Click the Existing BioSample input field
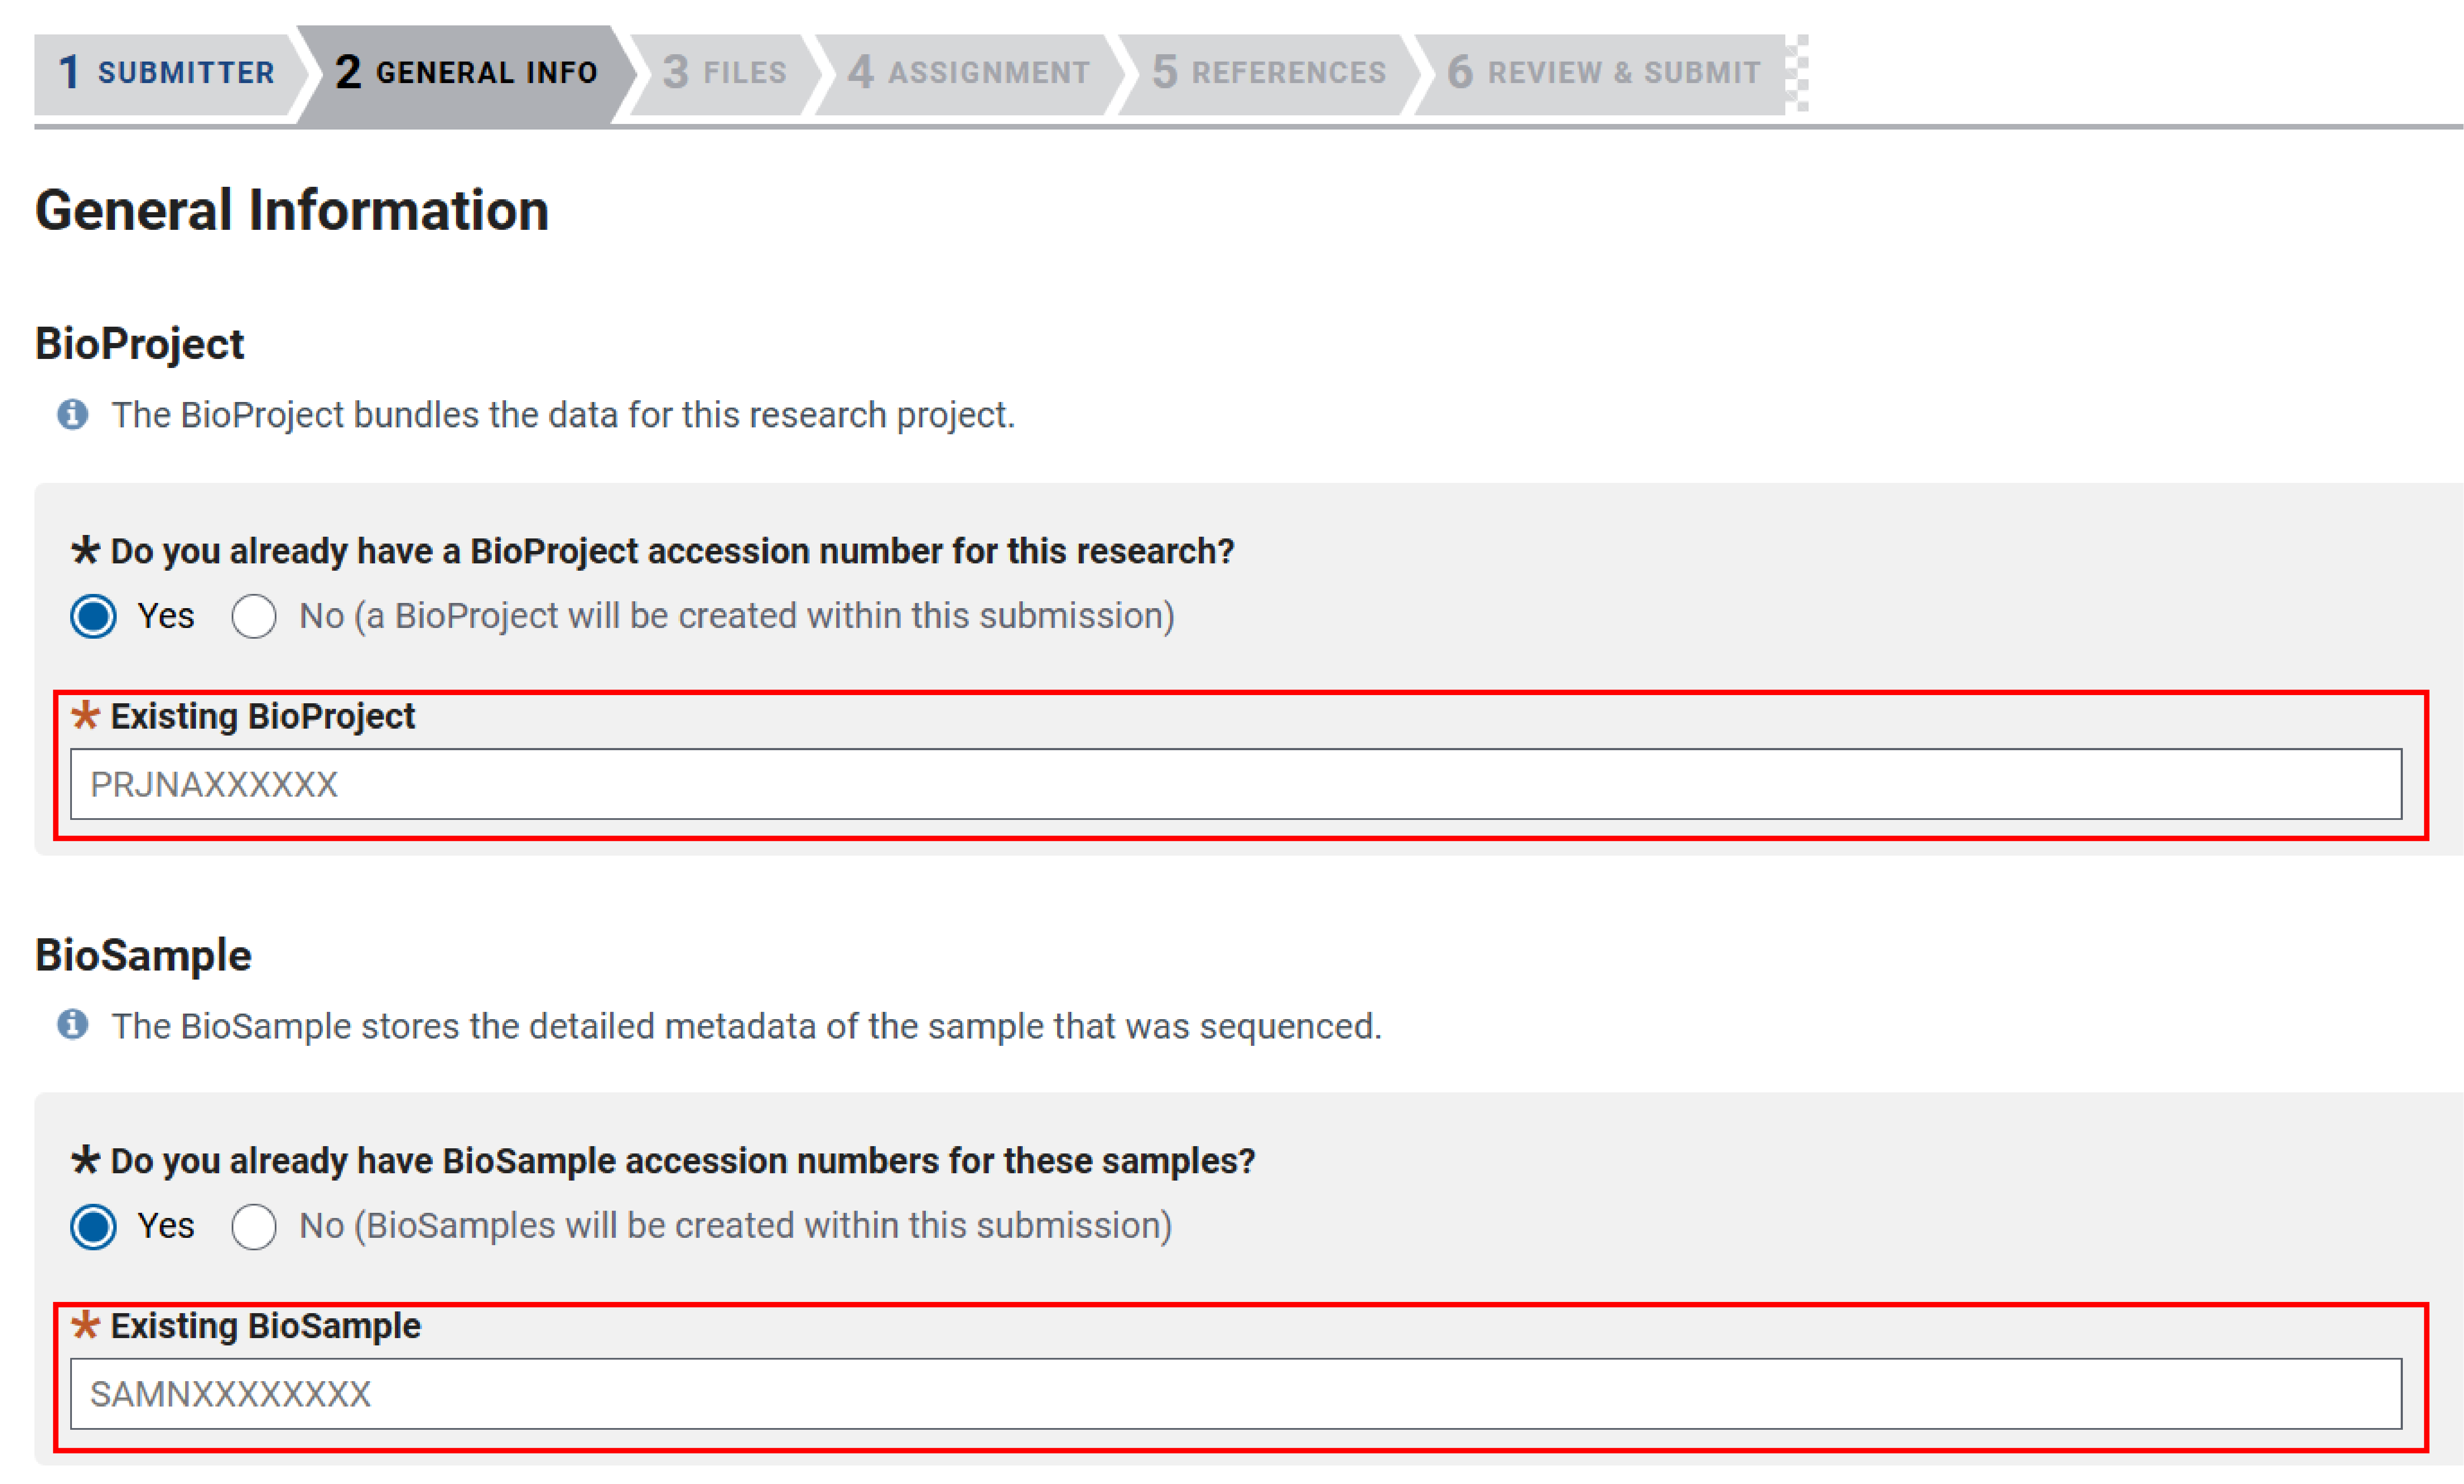 pos(1236,1394)
